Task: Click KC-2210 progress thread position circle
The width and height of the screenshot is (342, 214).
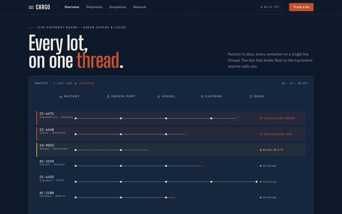Action: [x=201, y=166]
